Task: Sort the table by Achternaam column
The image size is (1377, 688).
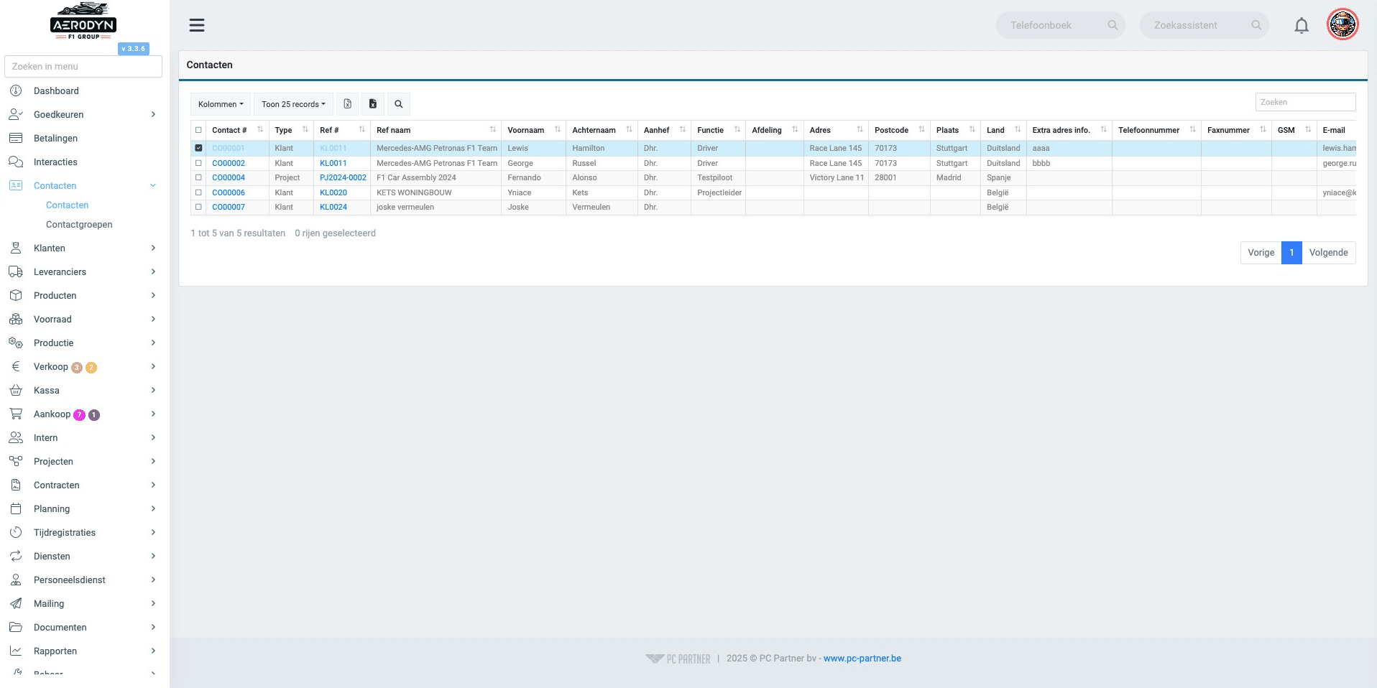Action: [602, 130]
